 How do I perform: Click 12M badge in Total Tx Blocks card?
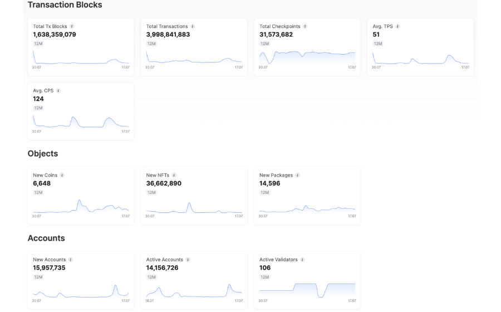tap(38, 44)
